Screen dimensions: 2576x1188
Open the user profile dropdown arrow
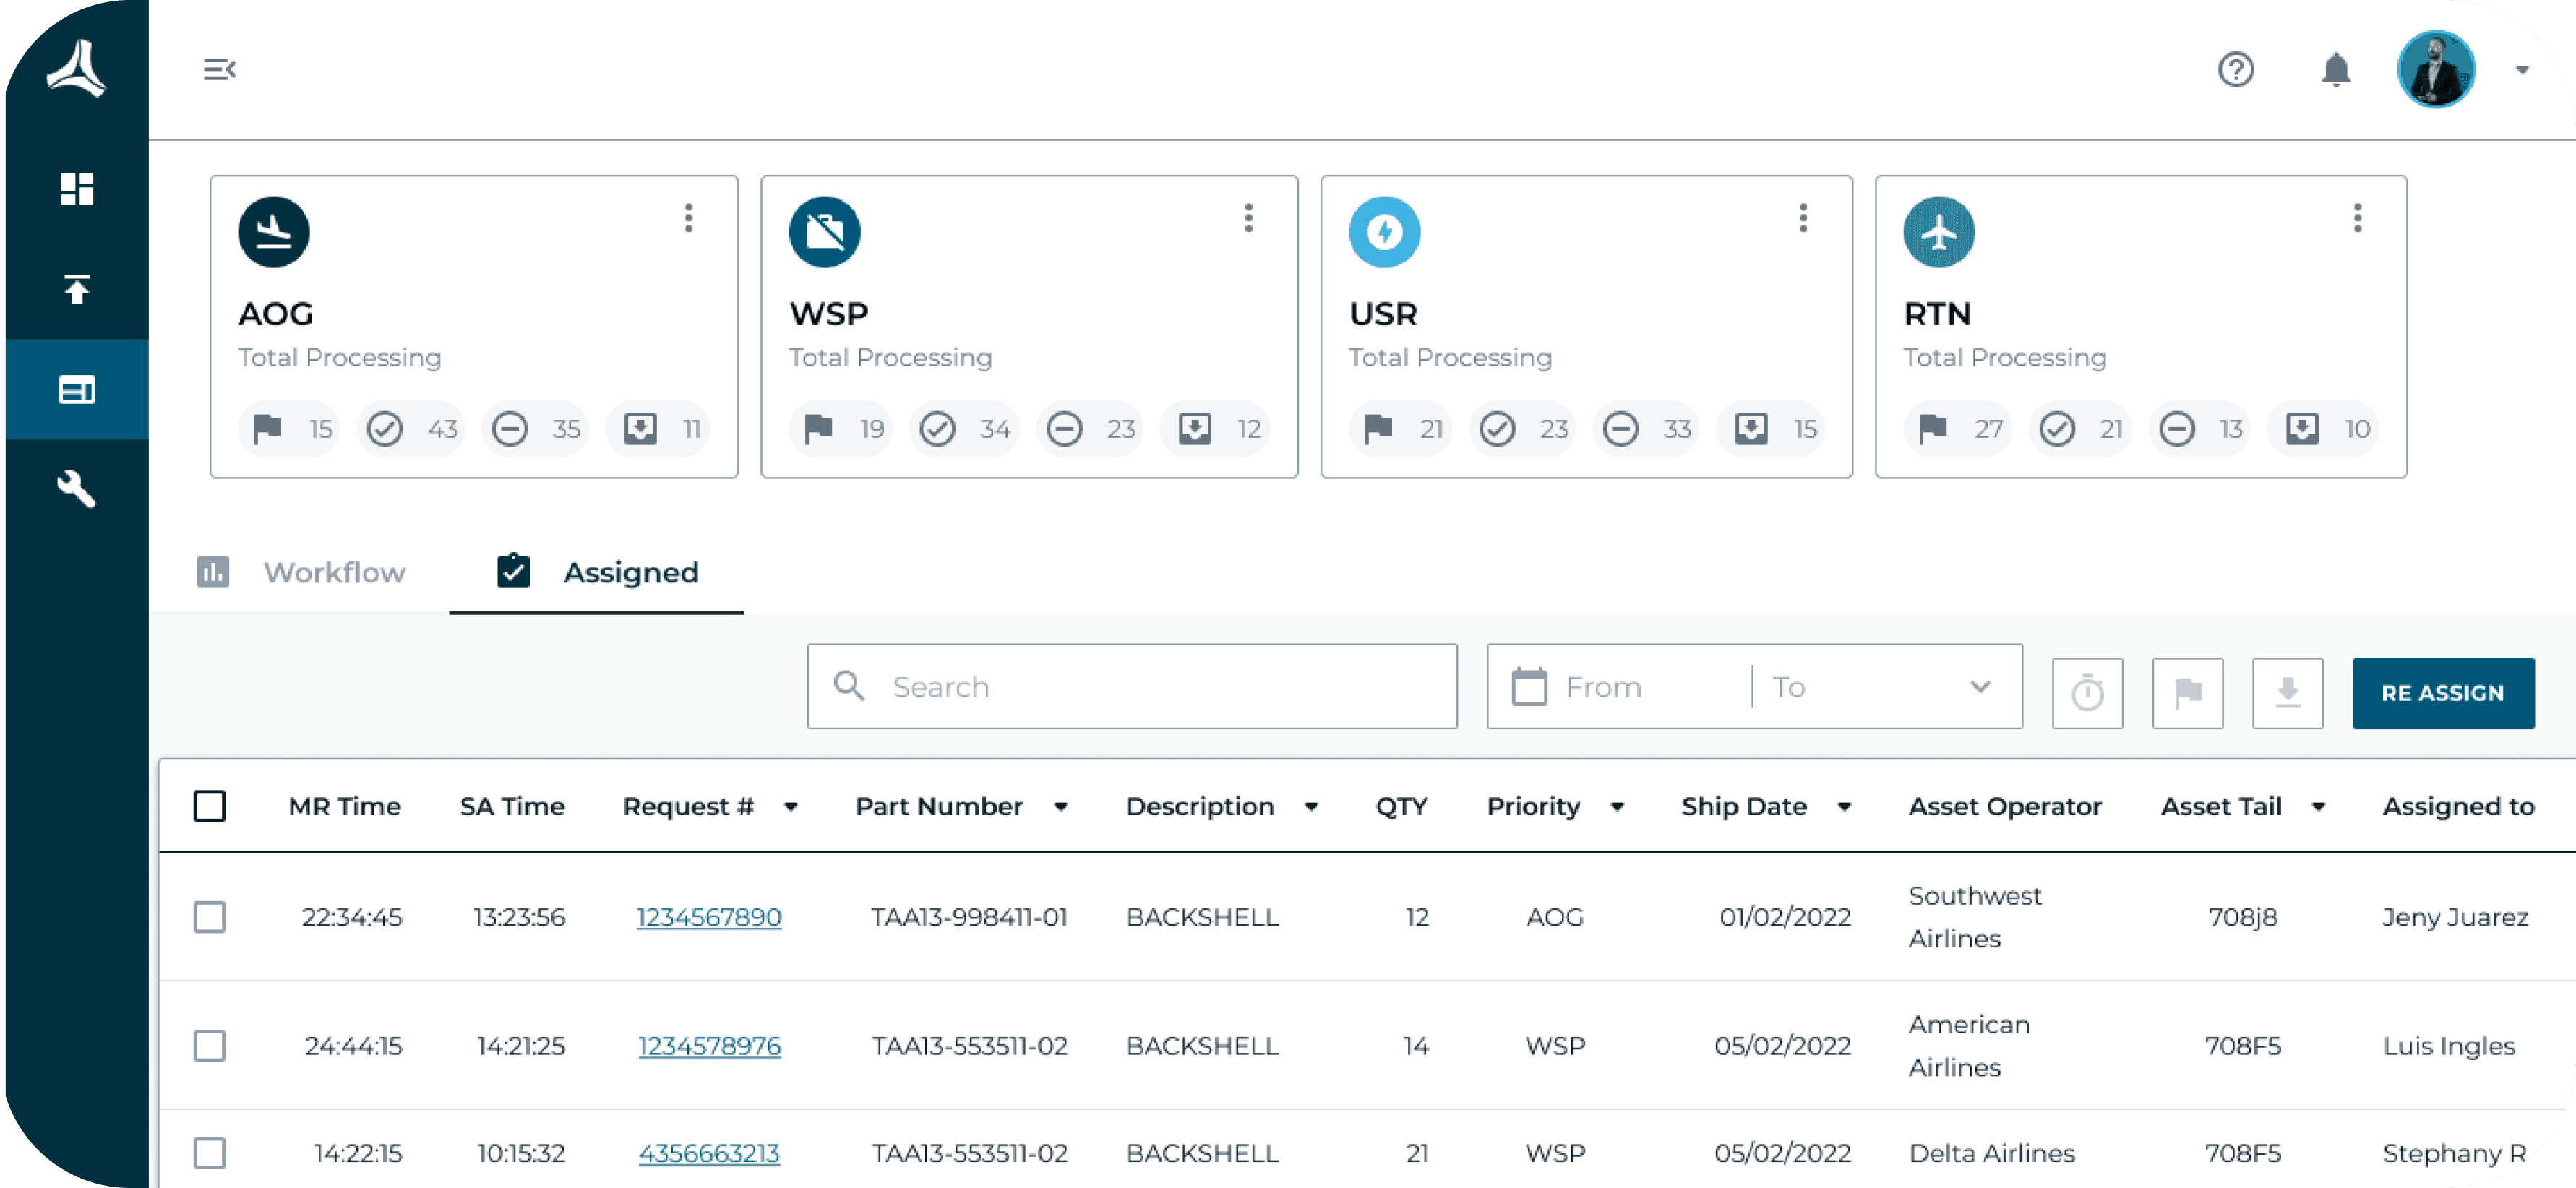[x=2521, y=69]
